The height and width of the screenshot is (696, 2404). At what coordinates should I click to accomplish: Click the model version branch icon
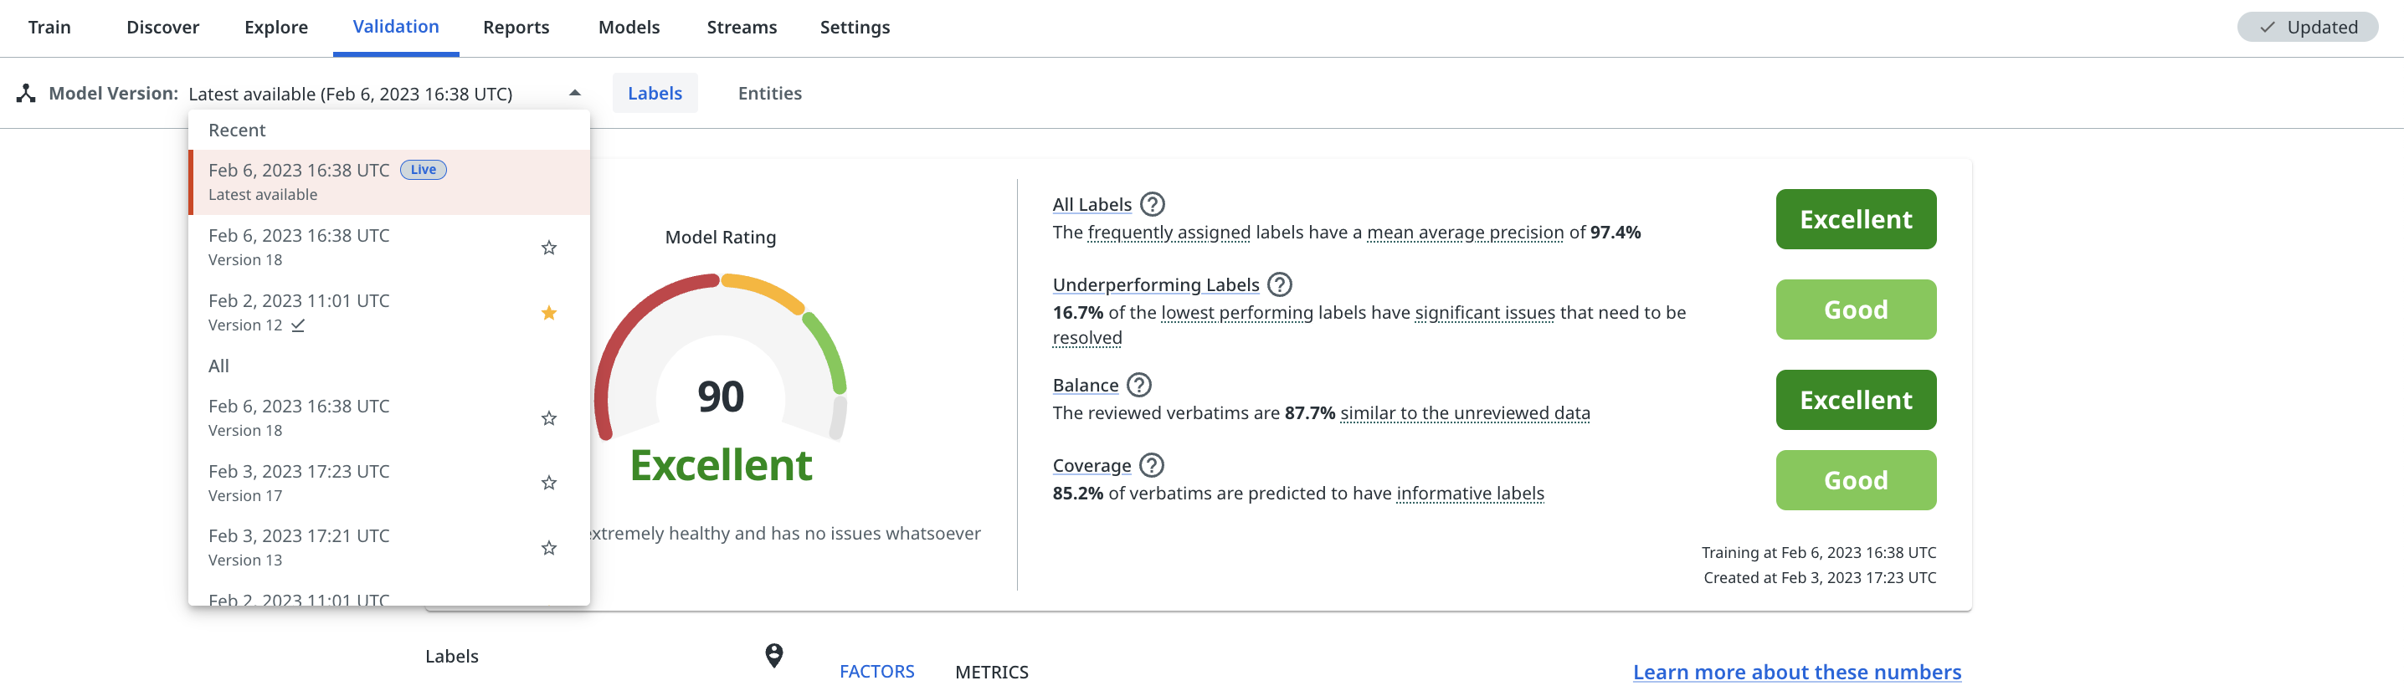click(x=26, y=94)
